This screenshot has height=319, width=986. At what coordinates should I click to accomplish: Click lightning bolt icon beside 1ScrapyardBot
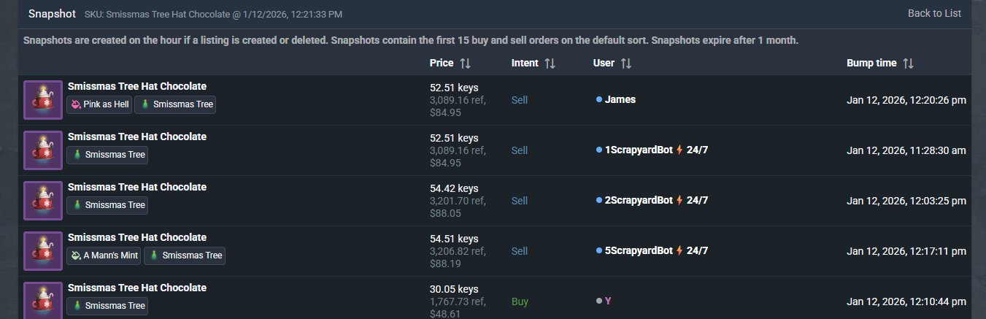679,150
